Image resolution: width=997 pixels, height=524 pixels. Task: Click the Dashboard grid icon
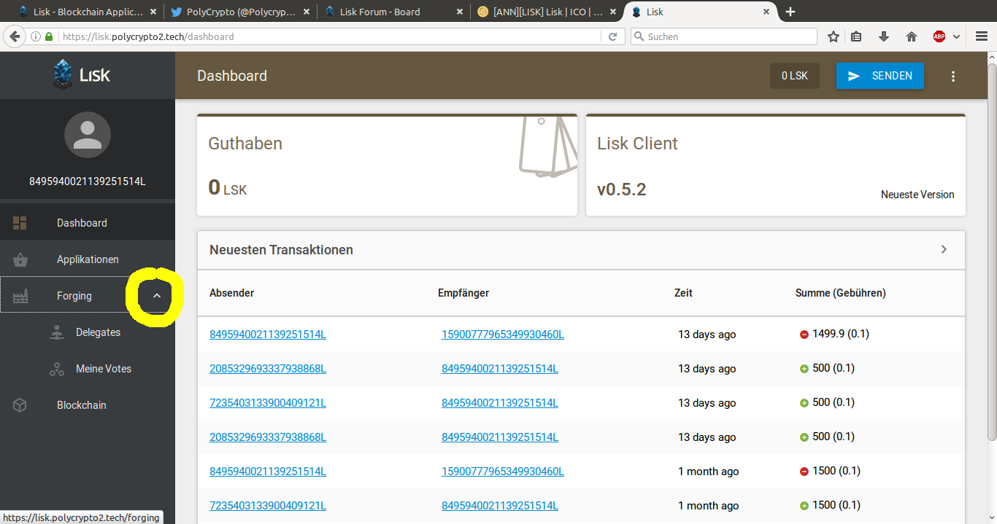pos(20,223)
